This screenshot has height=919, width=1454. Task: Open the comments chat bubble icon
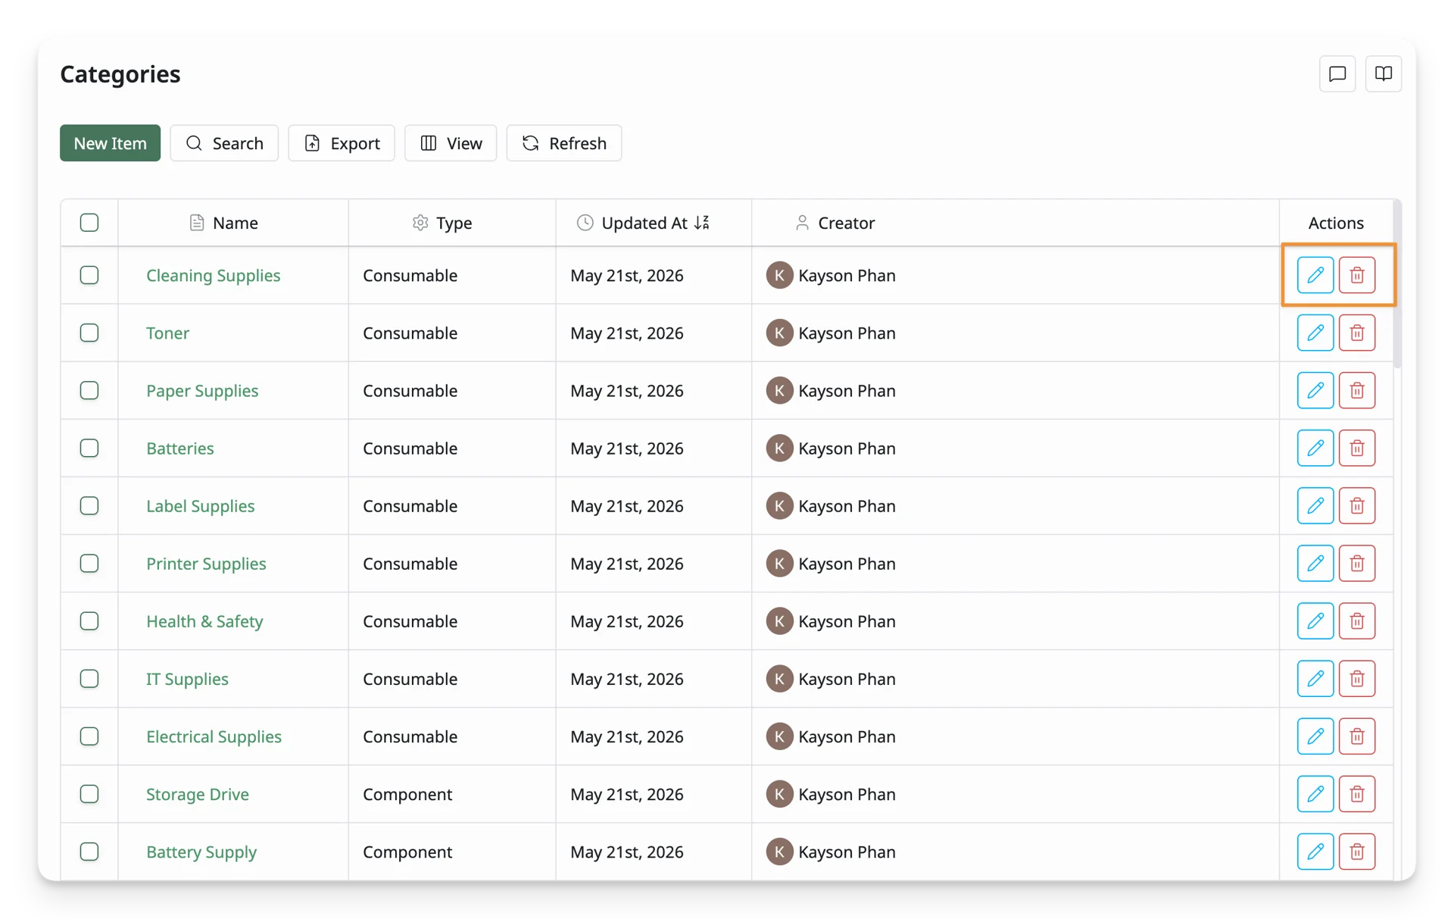[1337, 73]
